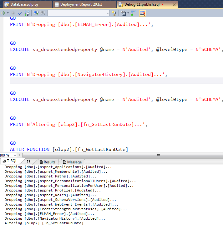
Task: Click the Disconnect from server icon
Action: point(43,13)
